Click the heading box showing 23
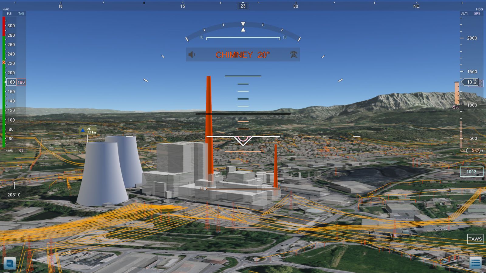 (243, 6)
